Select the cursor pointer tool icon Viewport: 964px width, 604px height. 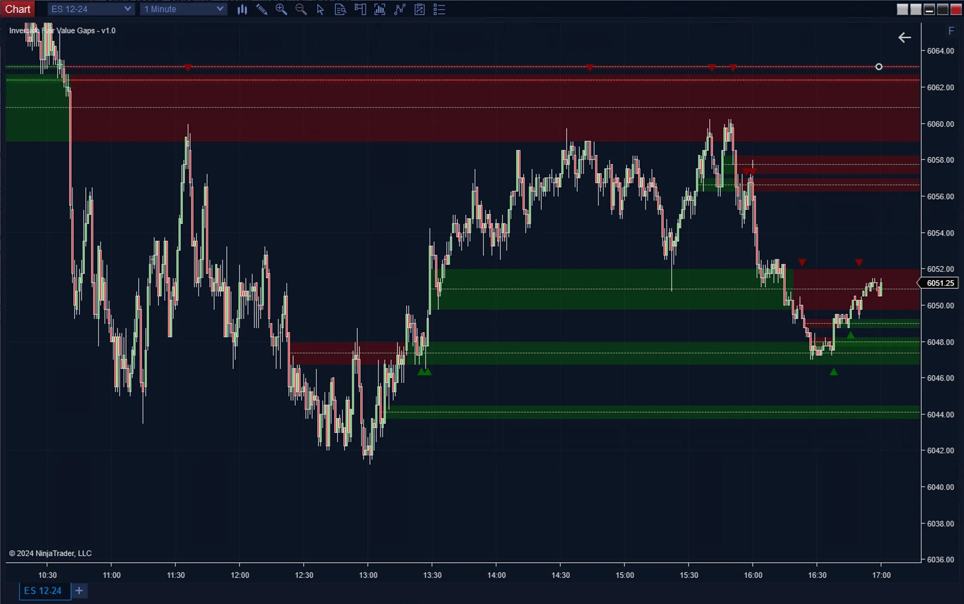pyautogui.click(x=321, y=9)
